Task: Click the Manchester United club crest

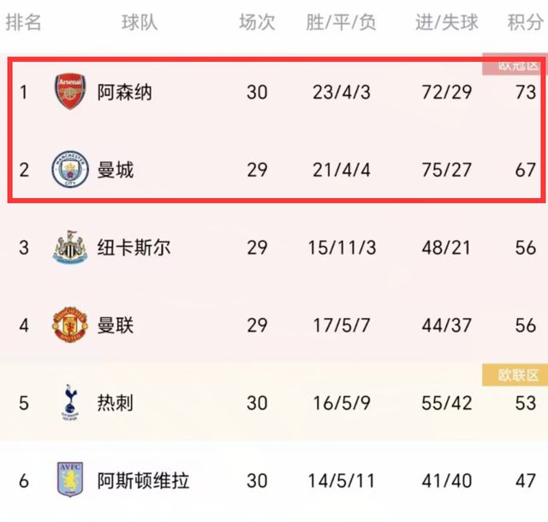Action: pyautogui.click(x=70, y=325)
